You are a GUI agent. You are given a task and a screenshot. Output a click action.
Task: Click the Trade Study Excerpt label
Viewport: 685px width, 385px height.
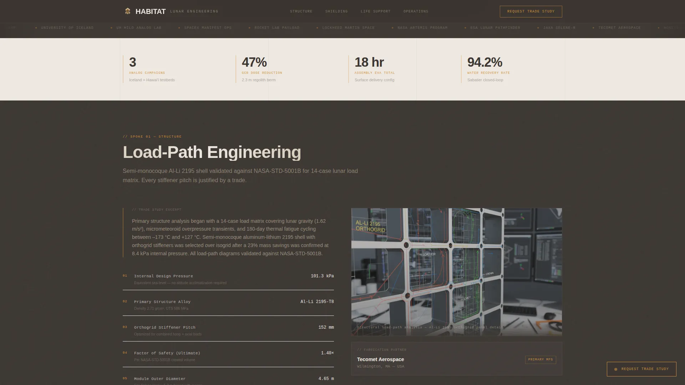tap(157, 210)
